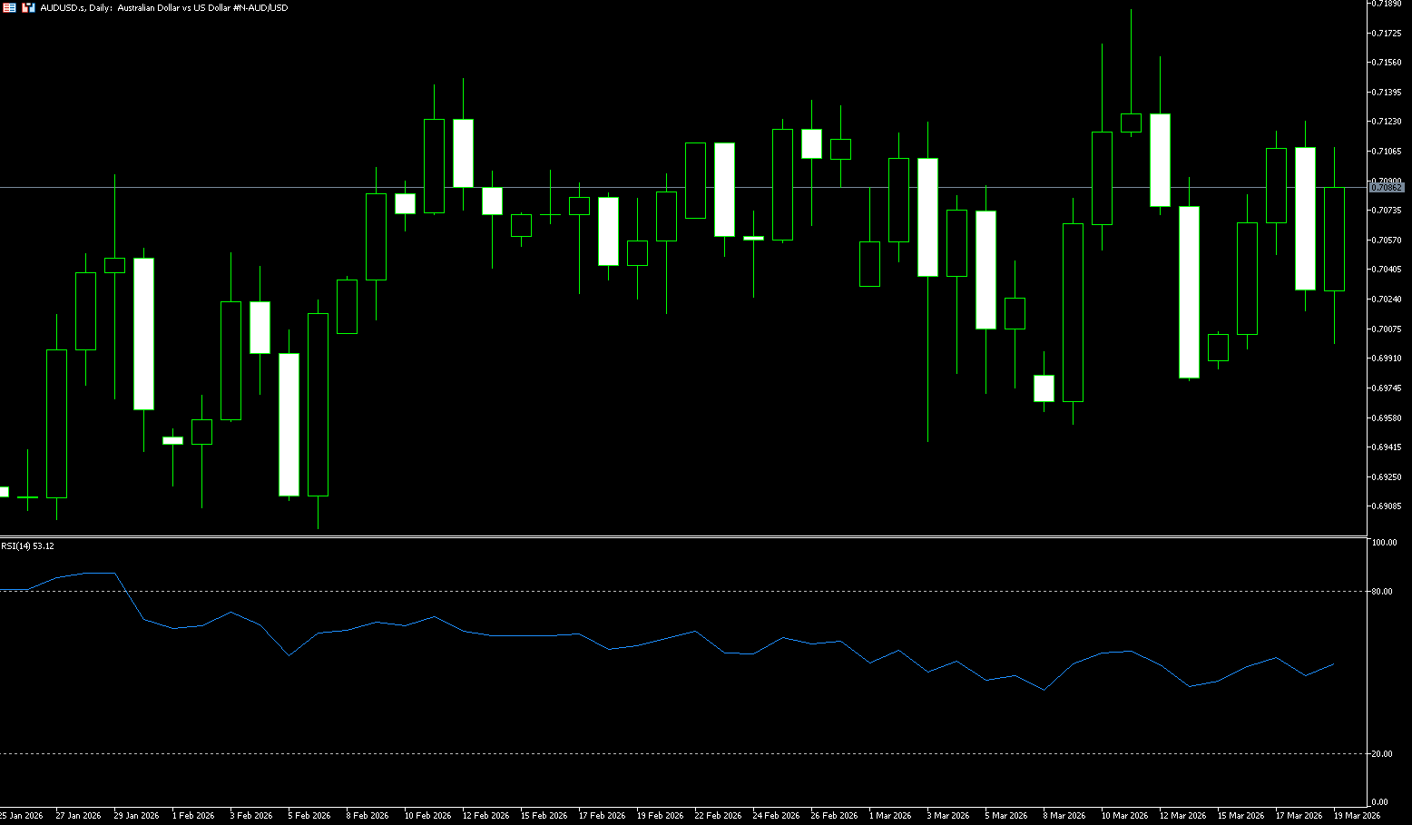Click the 0.71890 price at top of scale
The image size is (1412, 825).
tap(1387, 4)
